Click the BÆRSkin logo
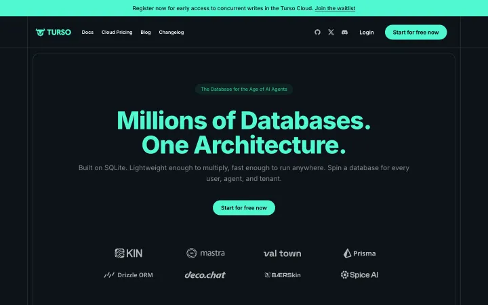The height and width of the screenshot is (305, 488). click(282, 274)
